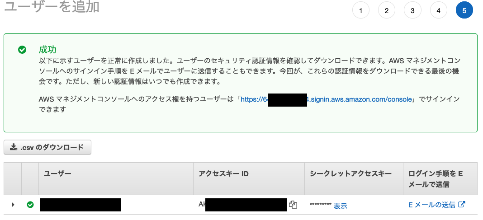Download credentials with .csv のダウンロード button
The image size is (483, 220).
pos(47,147)
